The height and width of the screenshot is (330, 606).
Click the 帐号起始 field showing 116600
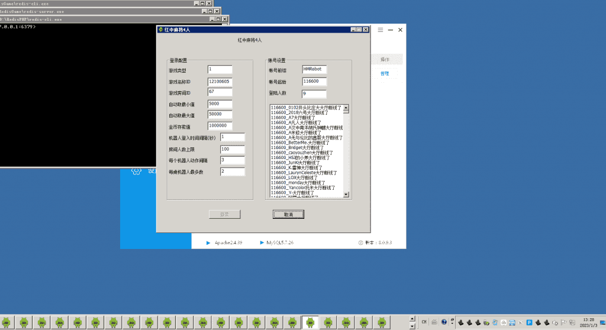tap(314, 82)
